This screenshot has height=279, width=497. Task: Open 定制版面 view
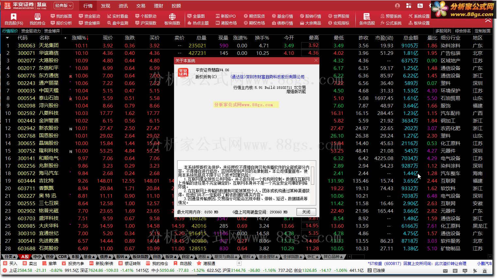[x=482, y=31]
